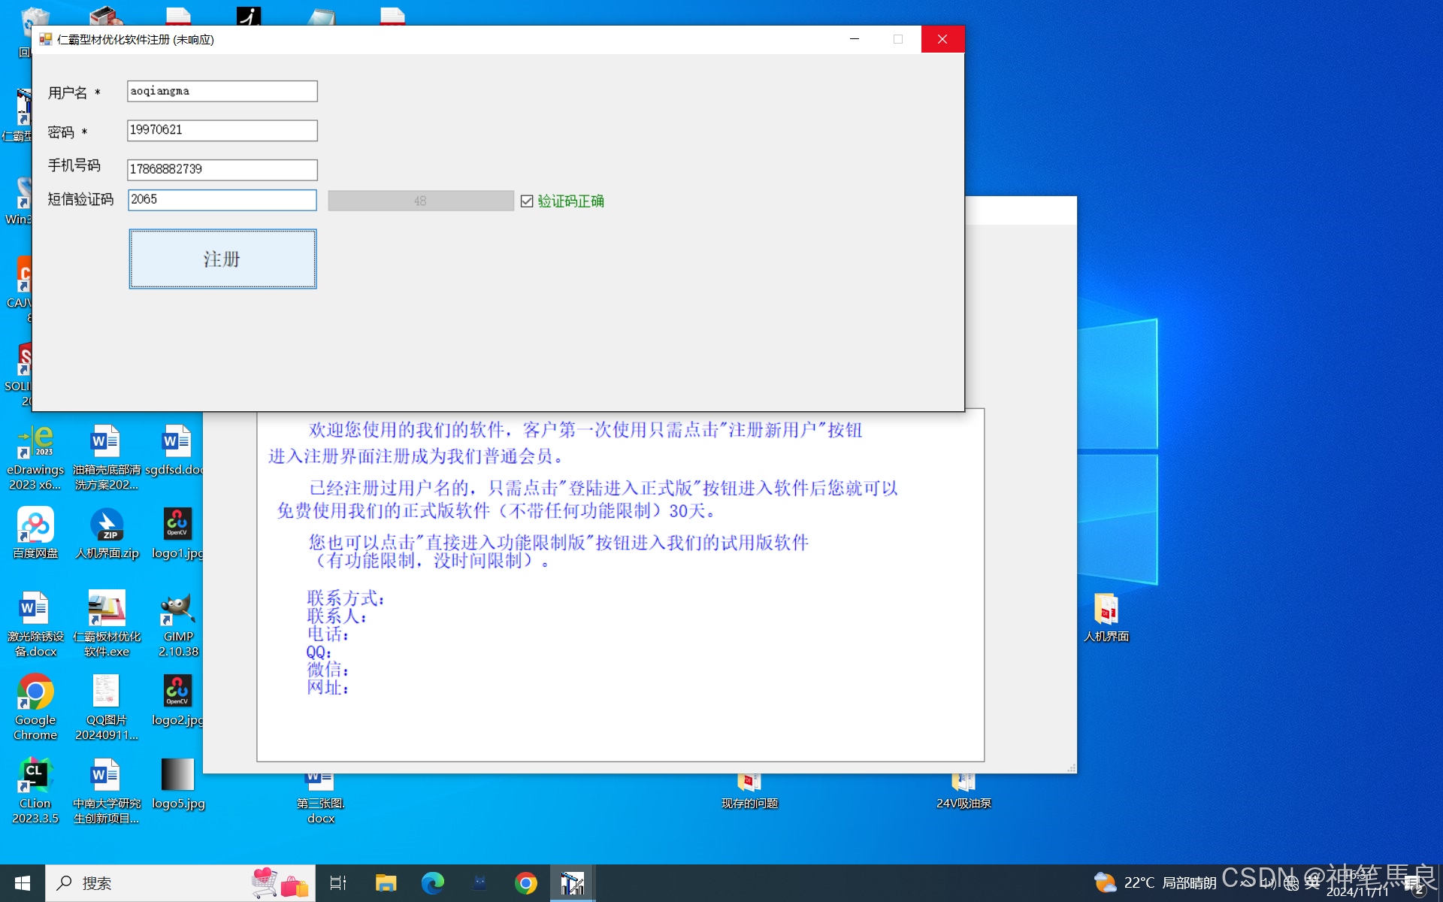Open the Windows Start menu
The height and width of the screenshot is (902, 1443).
click(23, 882)
